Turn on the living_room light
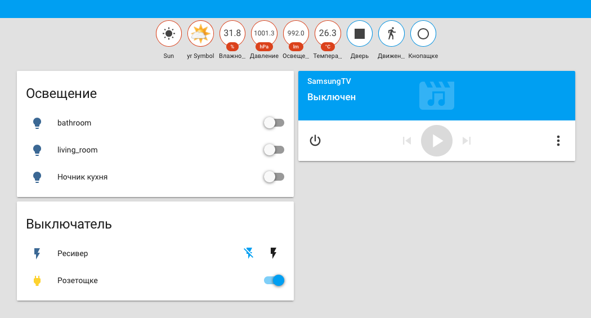591x318 pixels. [274, 150]
